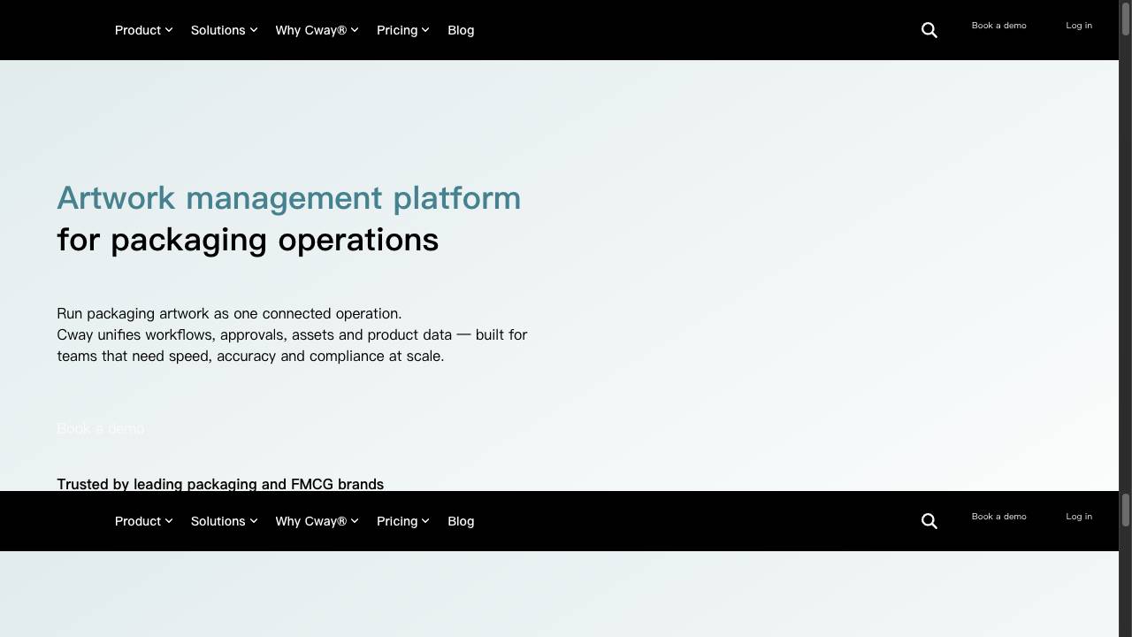Go to Blog from the upper navigation bar
Image resolution: width=1132 pixels, height=637 pixels.
pos(461,30)
